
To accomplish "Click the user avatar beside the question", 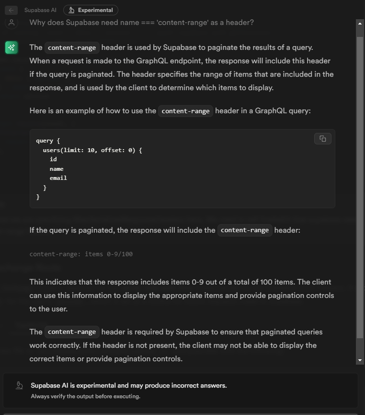I will [x=11, y=22].
